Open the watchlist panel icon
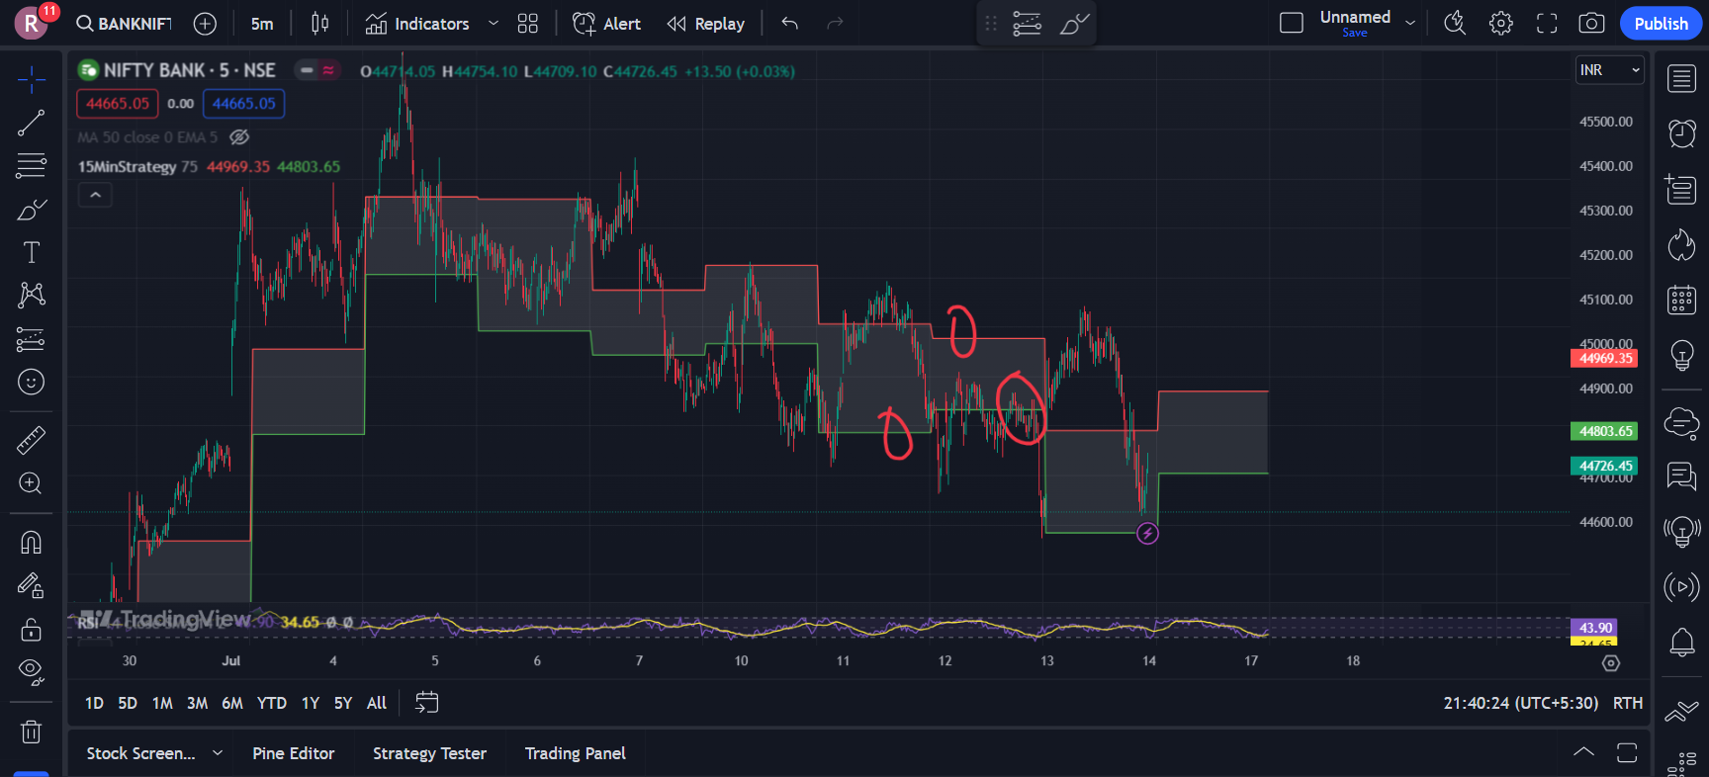The image size is (1709, 777). [x=1681, y=79]
